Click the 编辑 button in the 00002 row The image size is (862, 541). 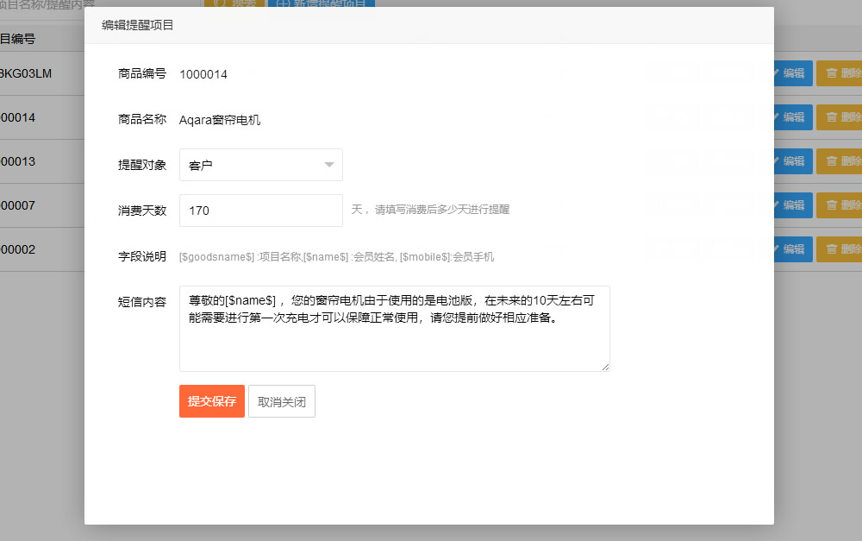[x=793, y=249]
